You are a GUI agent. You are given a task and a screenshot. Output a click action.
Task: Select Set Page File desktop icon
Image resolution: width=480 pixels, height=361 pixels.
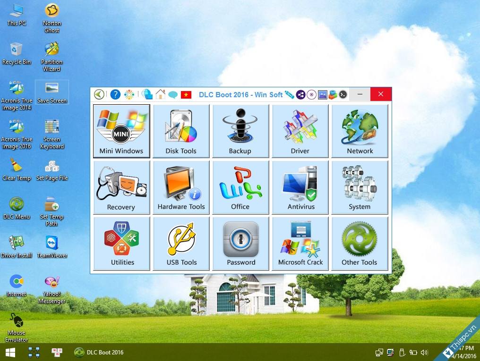coord(52,170)
